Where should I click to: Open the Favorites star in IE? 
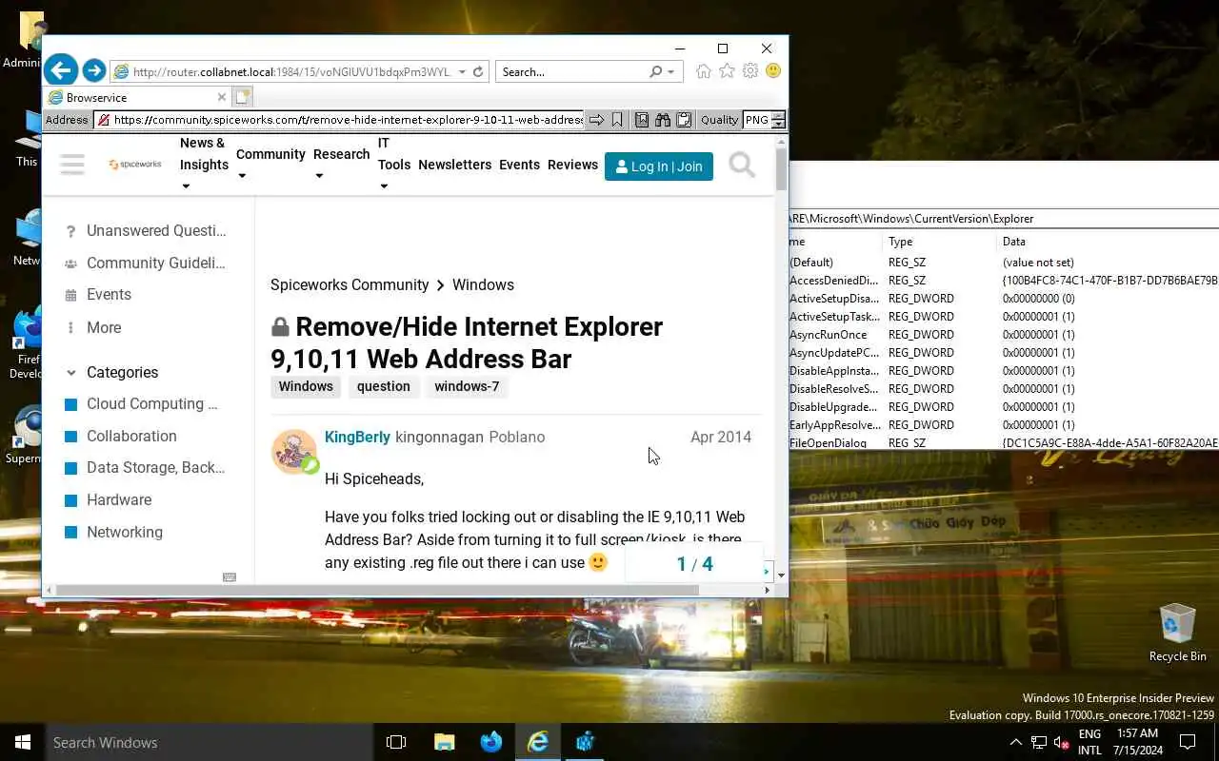coord(727,71)
